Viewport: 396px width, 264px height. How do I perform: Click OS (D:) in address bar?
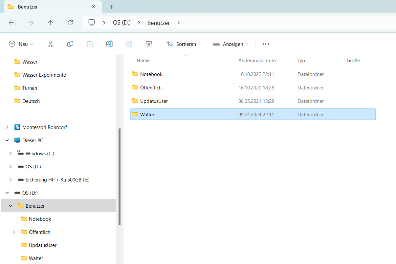click(x=122, y=23)
